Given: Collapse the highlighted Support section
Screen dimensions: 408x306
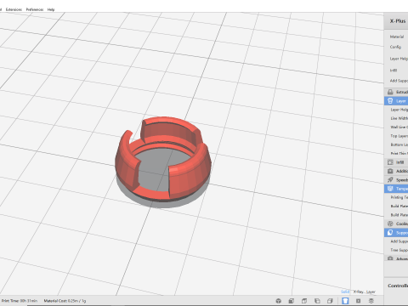Looking at the screenshot, I should pyautogui.click(x=396, y=233).
